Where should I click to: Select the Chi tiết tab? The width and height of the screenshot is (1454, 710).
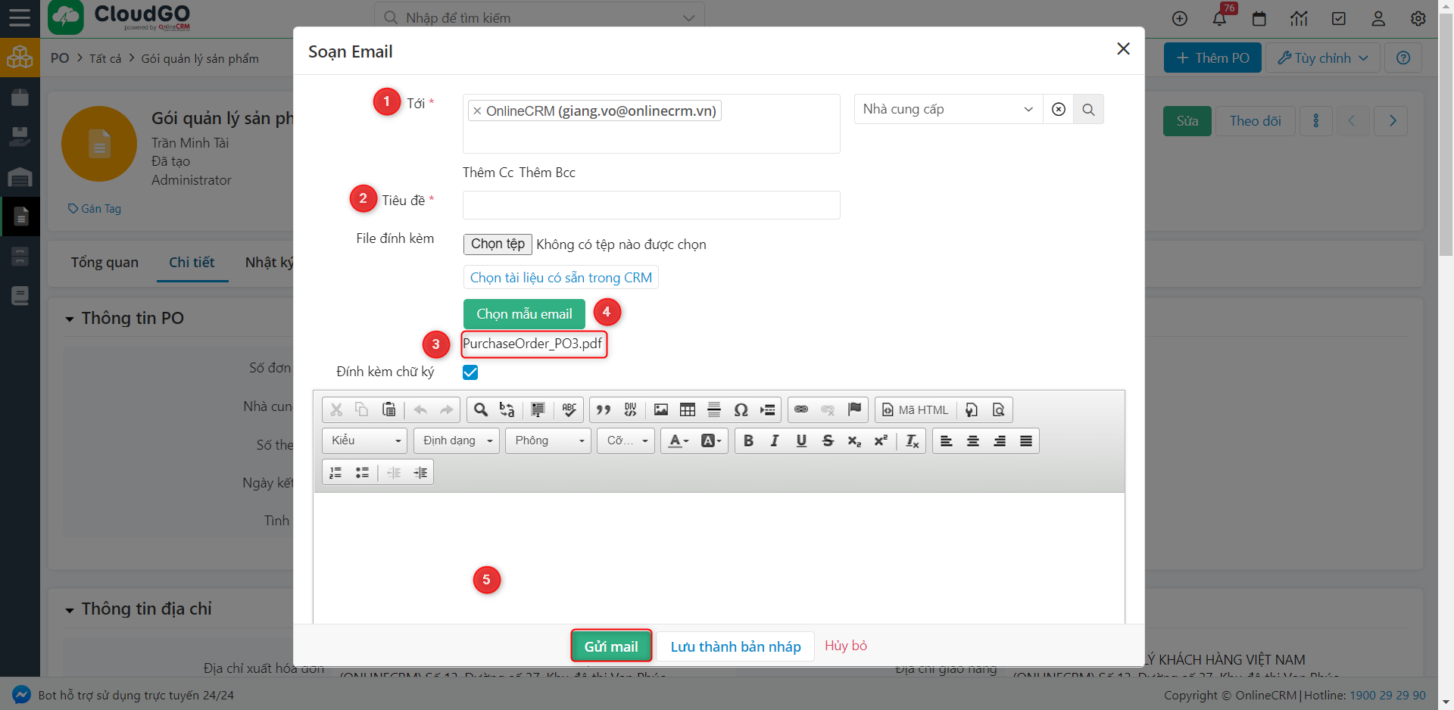pos(192,262)
